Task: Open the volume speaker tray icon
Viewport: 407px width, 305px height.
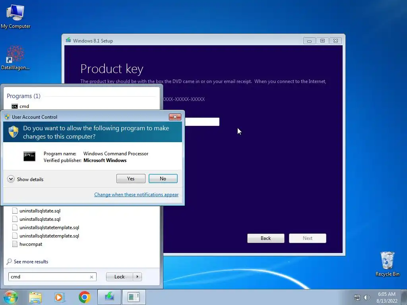Action: click(366, 297)
